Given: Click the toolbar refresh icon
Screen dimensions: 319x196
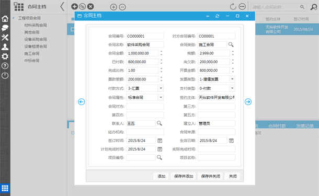Looking at the screenshot, I should tap(233, 7).
